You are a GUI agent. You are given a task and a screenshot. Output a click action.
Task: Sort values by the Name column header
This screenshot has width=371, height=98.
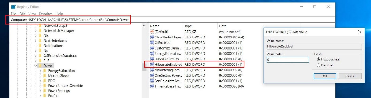tap(166, 26)
